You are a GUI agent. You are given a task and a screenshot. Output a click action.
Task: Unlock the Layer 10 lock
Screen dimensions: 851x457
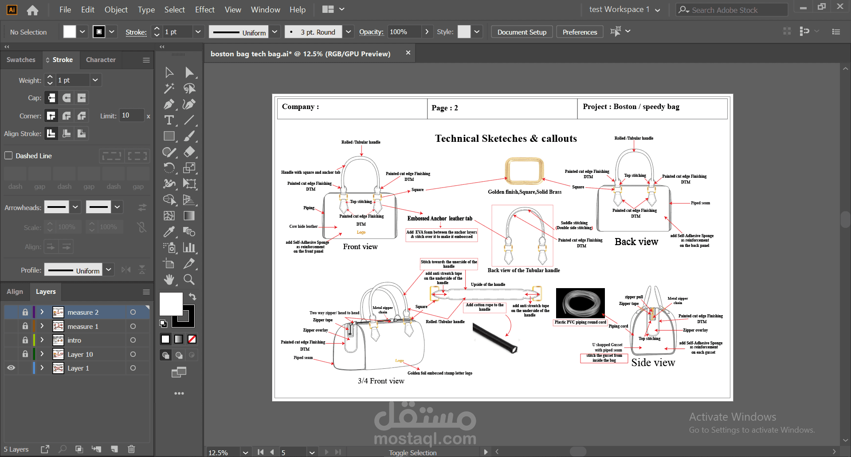click(25, 354)
